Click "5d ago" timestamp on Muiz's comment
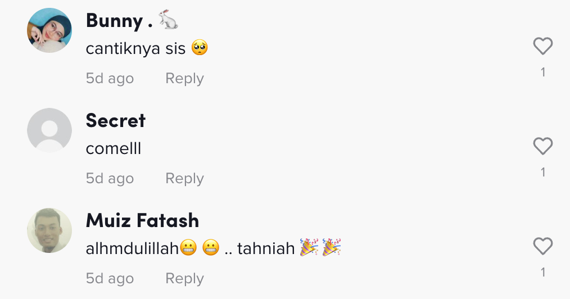570x299 pixels. (x=110, y=279)
